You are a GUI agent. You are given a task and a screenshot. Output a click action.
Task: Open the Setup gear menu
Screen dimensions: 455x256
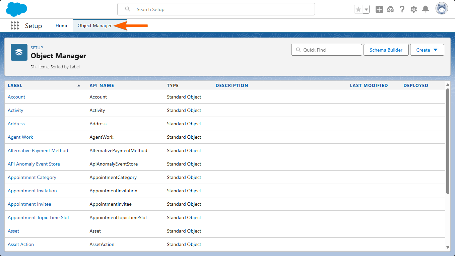[x=414, y=9]
